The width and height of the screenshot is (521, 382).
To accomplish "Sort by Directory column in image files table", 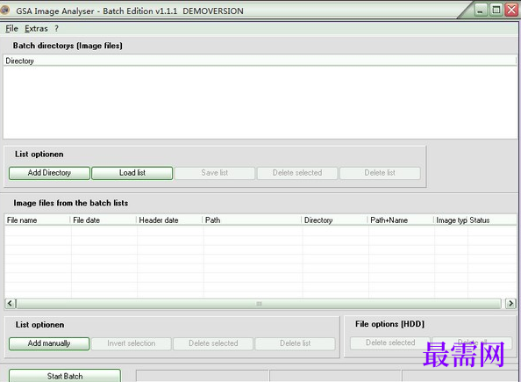I will click(334, 220).
